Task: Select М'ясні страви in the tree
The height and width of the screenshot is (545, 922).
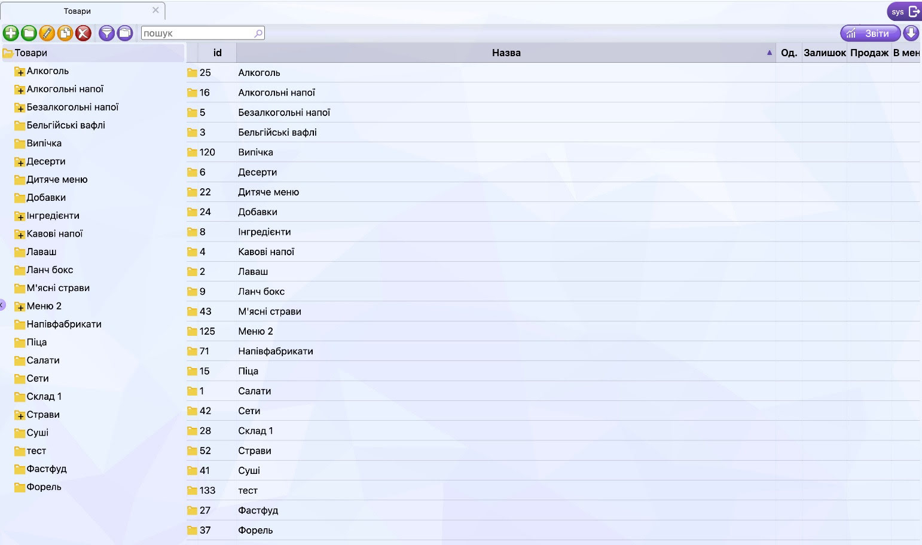Action: pos(58,287)
